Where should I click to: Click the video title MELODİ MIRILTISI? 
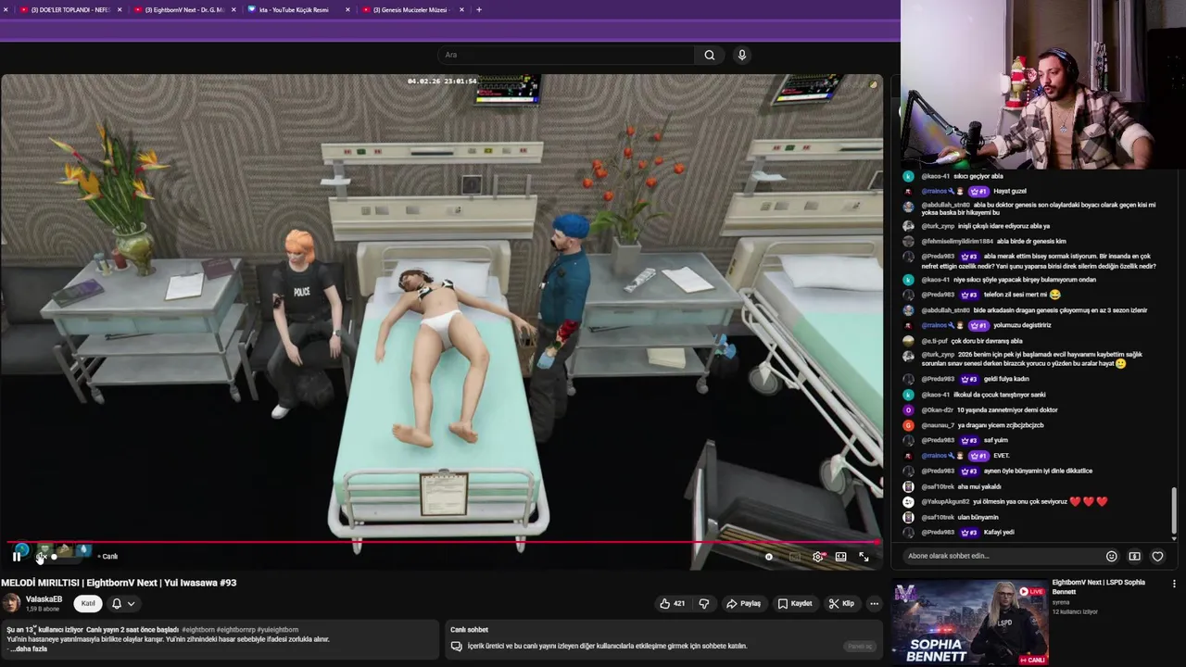(119, 583)
